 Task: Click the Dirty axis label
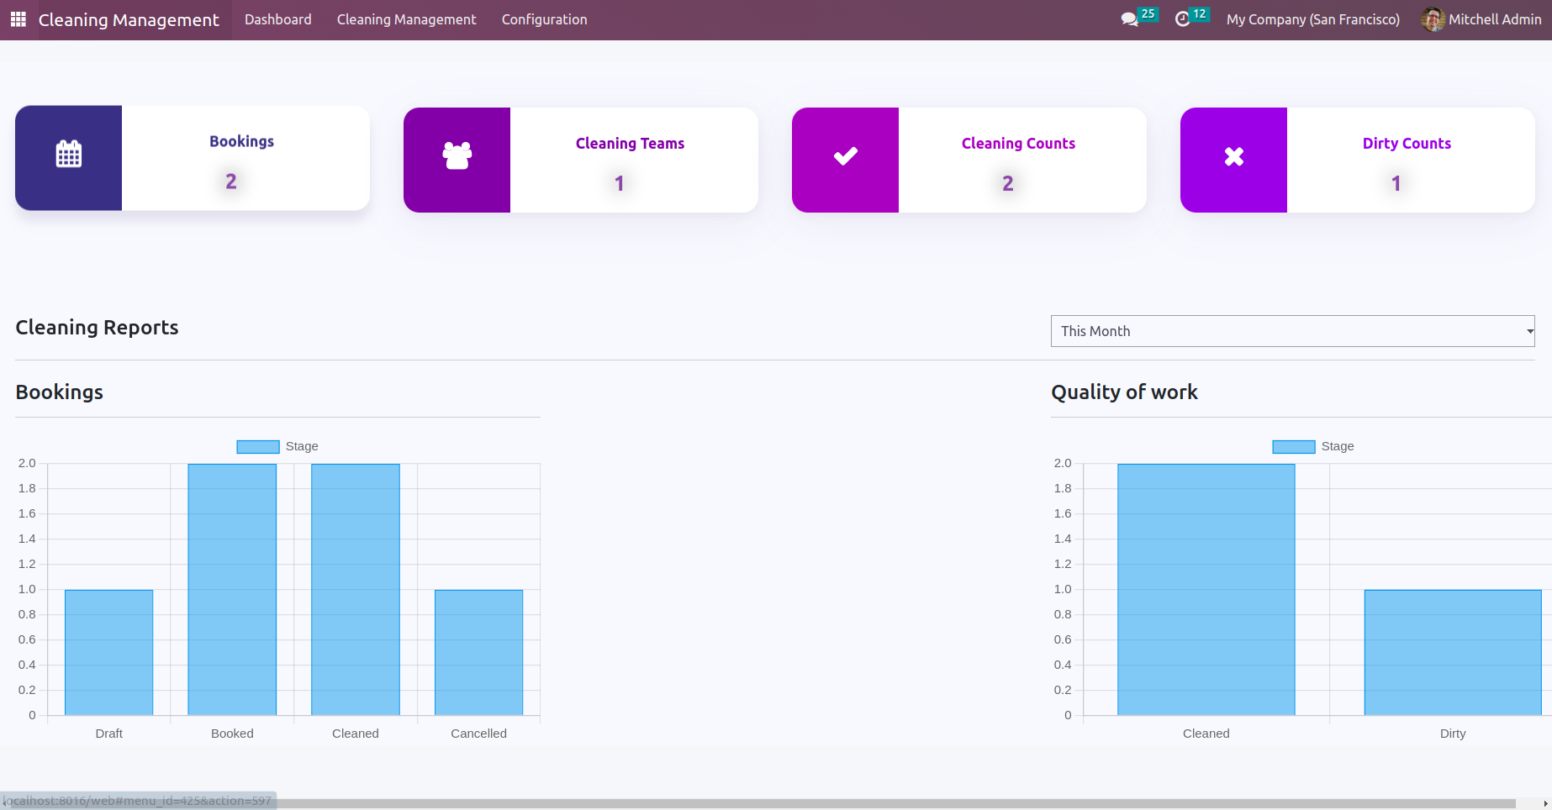1453,734
